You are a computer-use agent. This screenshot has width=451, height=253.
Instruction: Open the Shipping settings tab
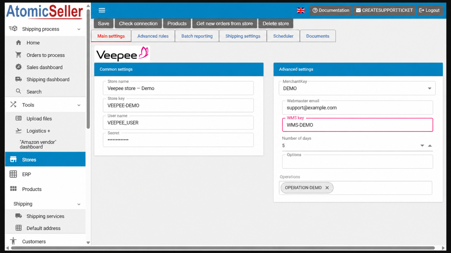tap(243, 36)
